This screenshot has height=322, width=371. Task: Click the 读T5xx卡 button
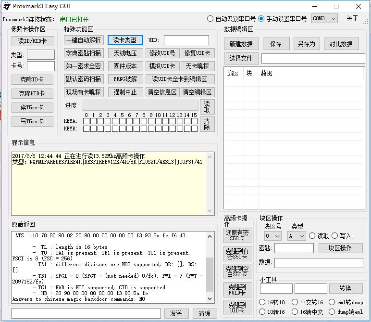[32, 107]
